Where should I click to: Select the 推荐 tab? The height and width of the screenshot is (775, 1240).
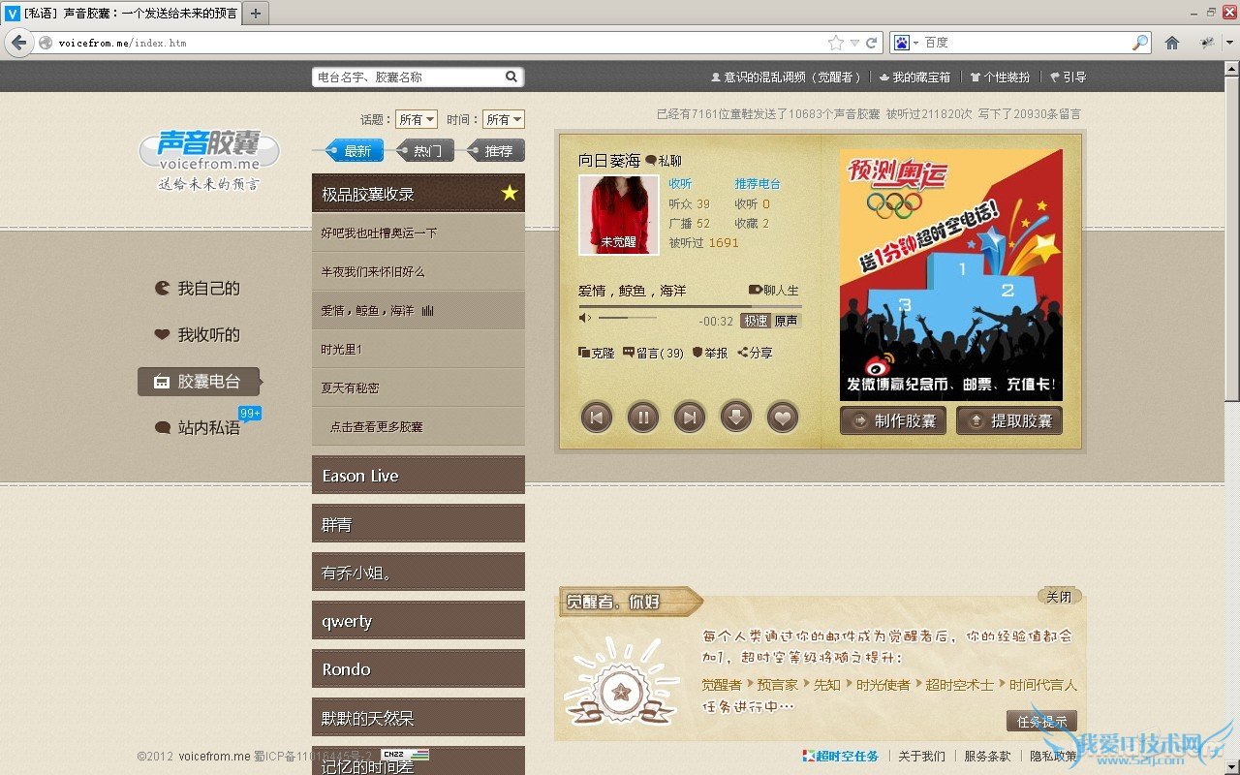497,150
